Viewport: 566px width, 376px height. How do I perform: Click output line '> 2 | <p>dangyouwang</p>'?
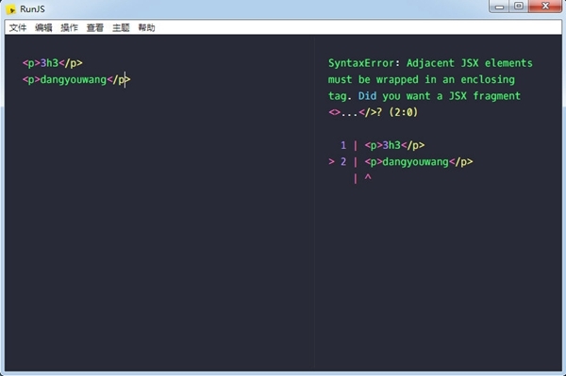coord(400,161)
